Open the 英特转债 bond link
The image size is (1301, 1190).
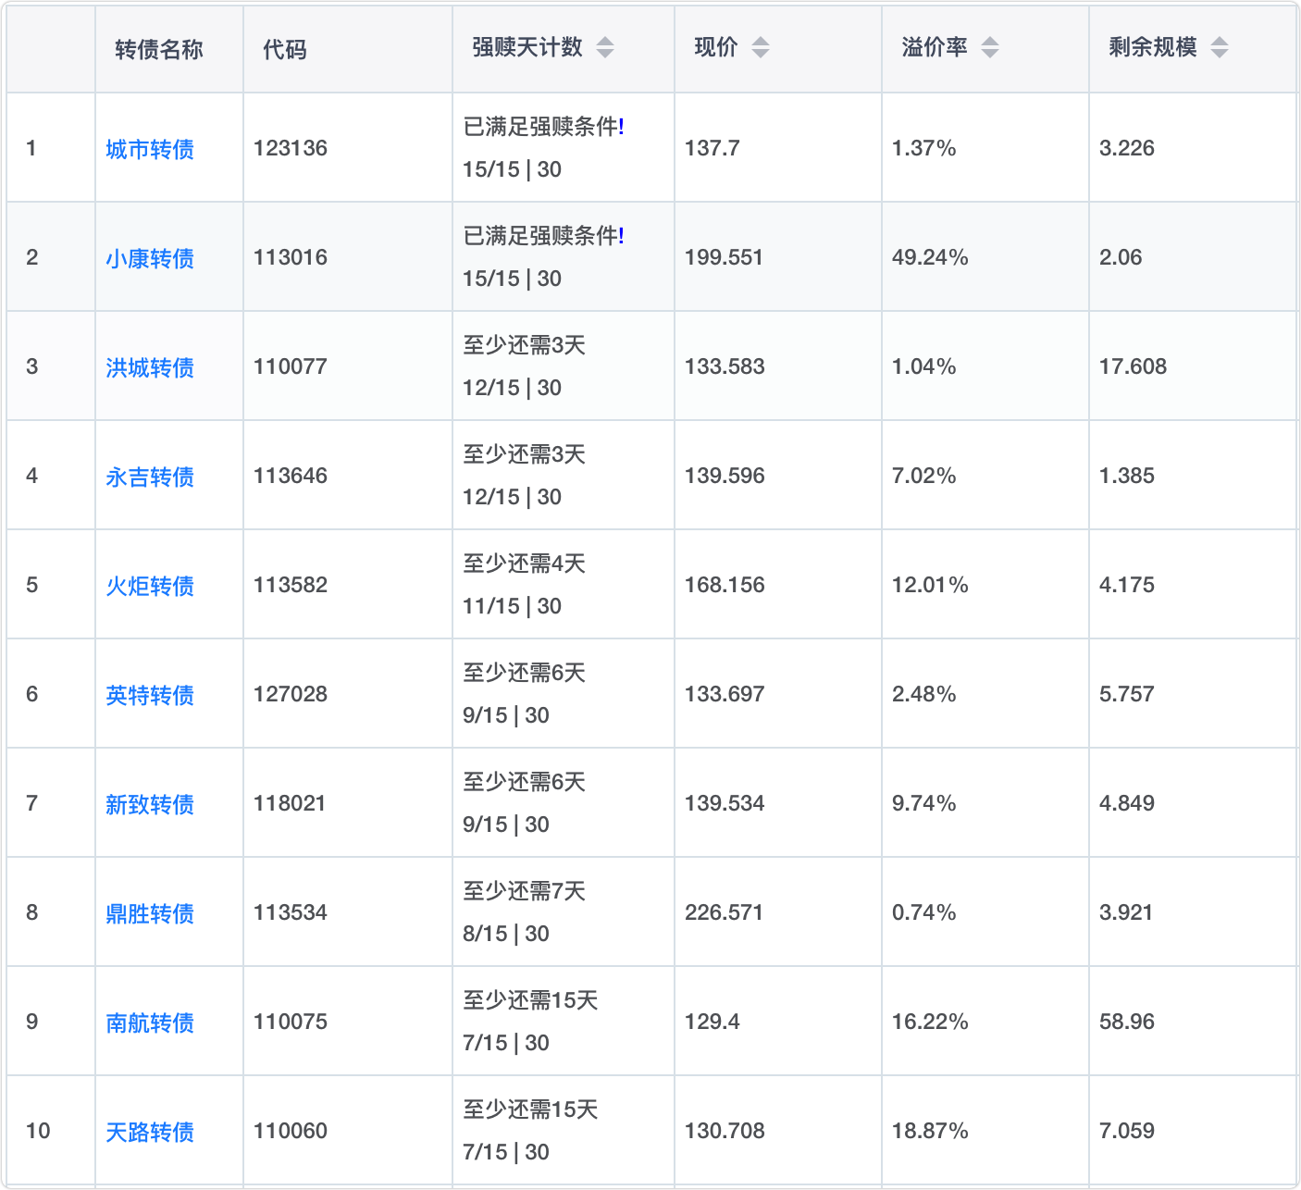point(150,695)
